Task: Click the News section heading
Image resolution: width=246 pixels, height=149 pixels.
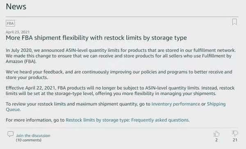Action: coord(16,7)
